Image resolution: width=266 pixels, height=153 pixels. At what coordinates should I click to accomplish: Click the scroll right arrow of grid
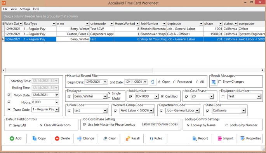click(263, 70)
